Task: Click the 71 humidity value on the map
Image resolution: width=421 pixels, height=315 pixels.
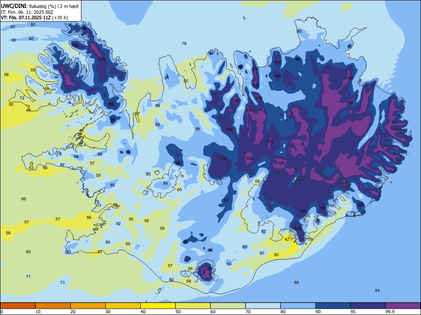Action: coord(28,276)
